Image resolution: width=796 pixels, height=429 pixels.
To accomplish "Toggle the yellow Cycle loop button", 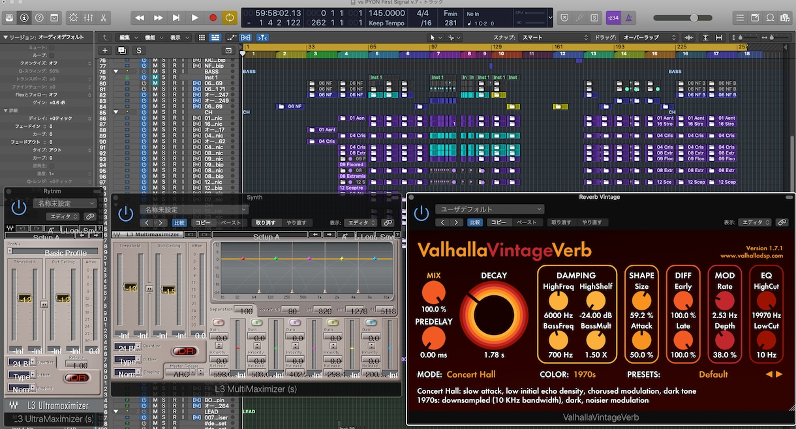I will click(x=230, y=18).
